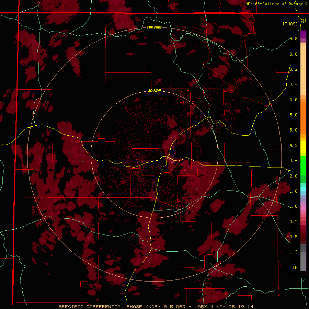Click the 1.0 scale value
The image size is (309, 309).
click(294, 206)
